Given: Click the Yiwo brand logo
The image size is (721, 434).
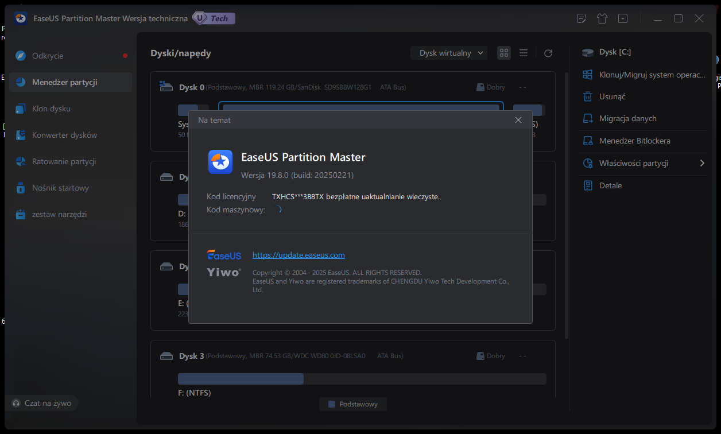Looking at the screenshot, I should point(224,272).
